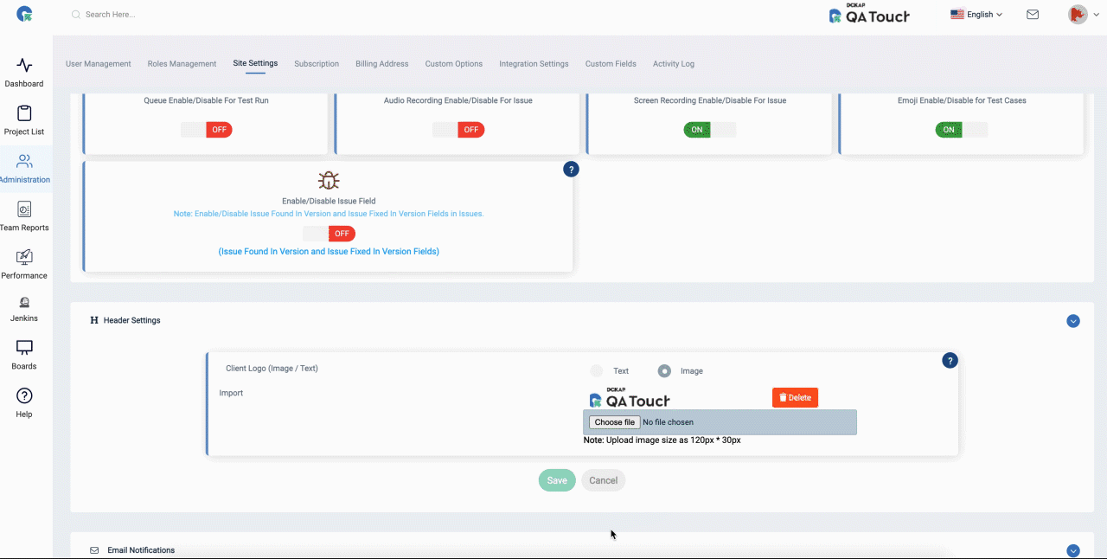Screen dimensions: 1107x559
Task: Open Jenkins integration in sidebar
Action: click(x=24, y=310)
